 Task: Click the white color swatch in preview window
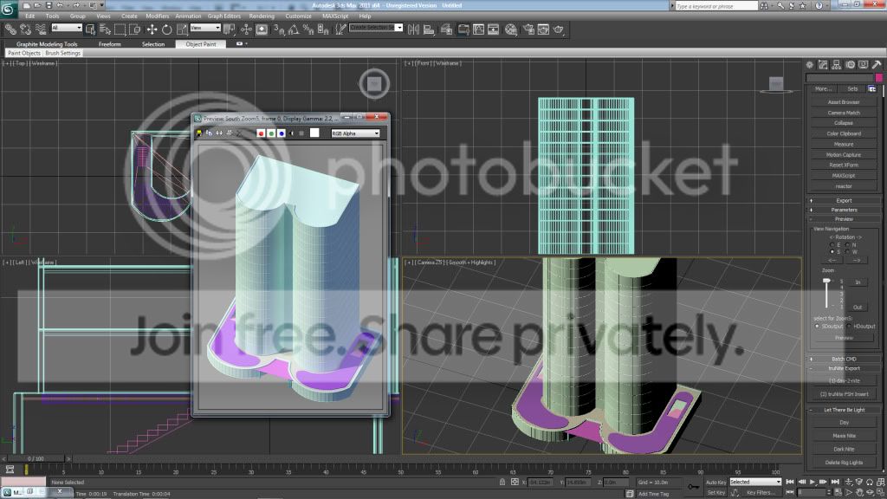click(x=314, y=133)
